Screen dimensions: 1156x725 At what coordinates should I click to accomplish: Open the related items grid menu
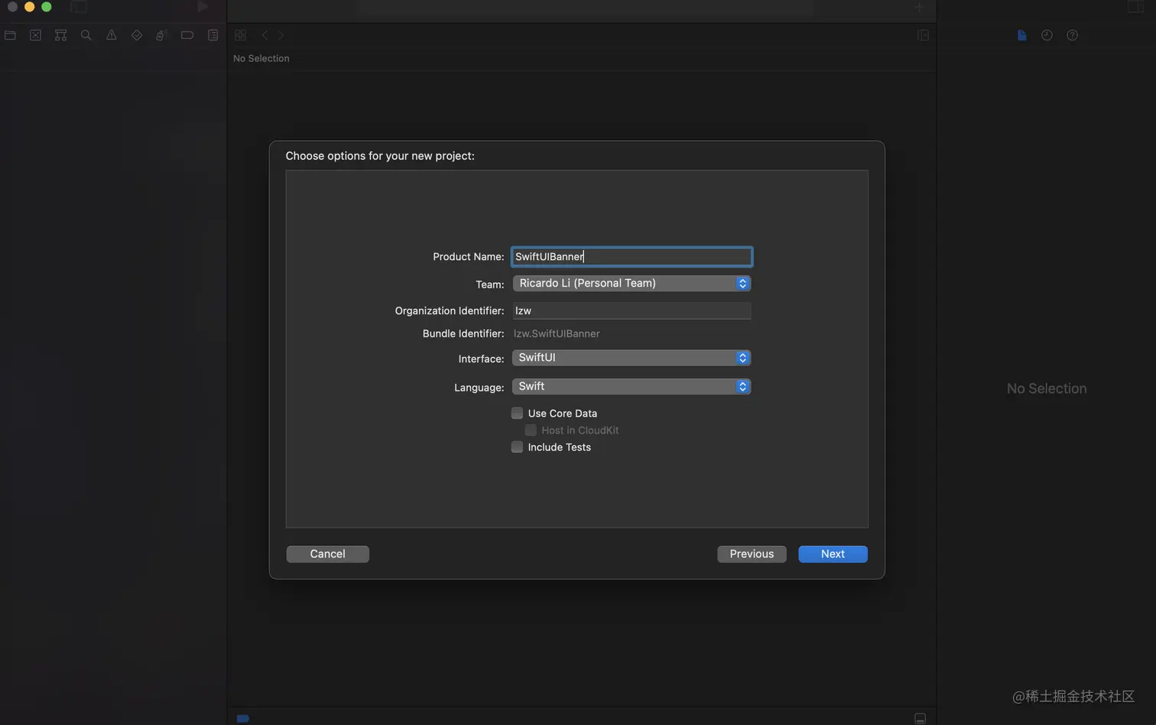[241, 35]
